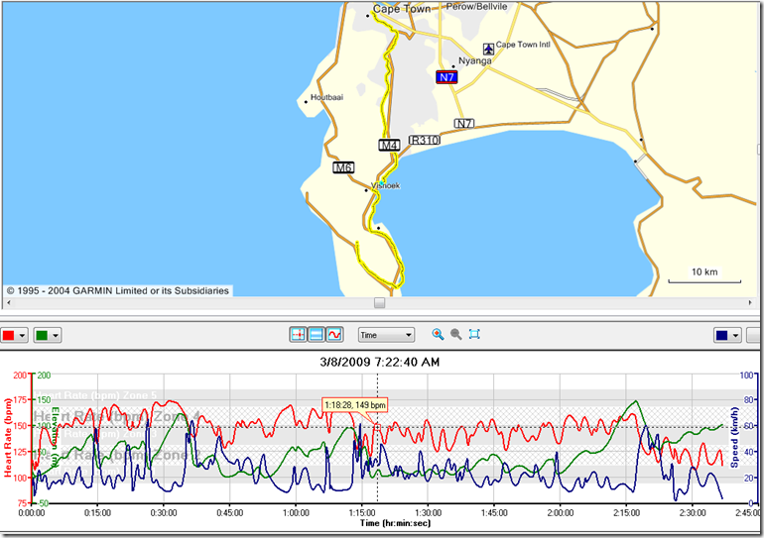Click the 2:15:00 time axis tick label

coord(626,513)
